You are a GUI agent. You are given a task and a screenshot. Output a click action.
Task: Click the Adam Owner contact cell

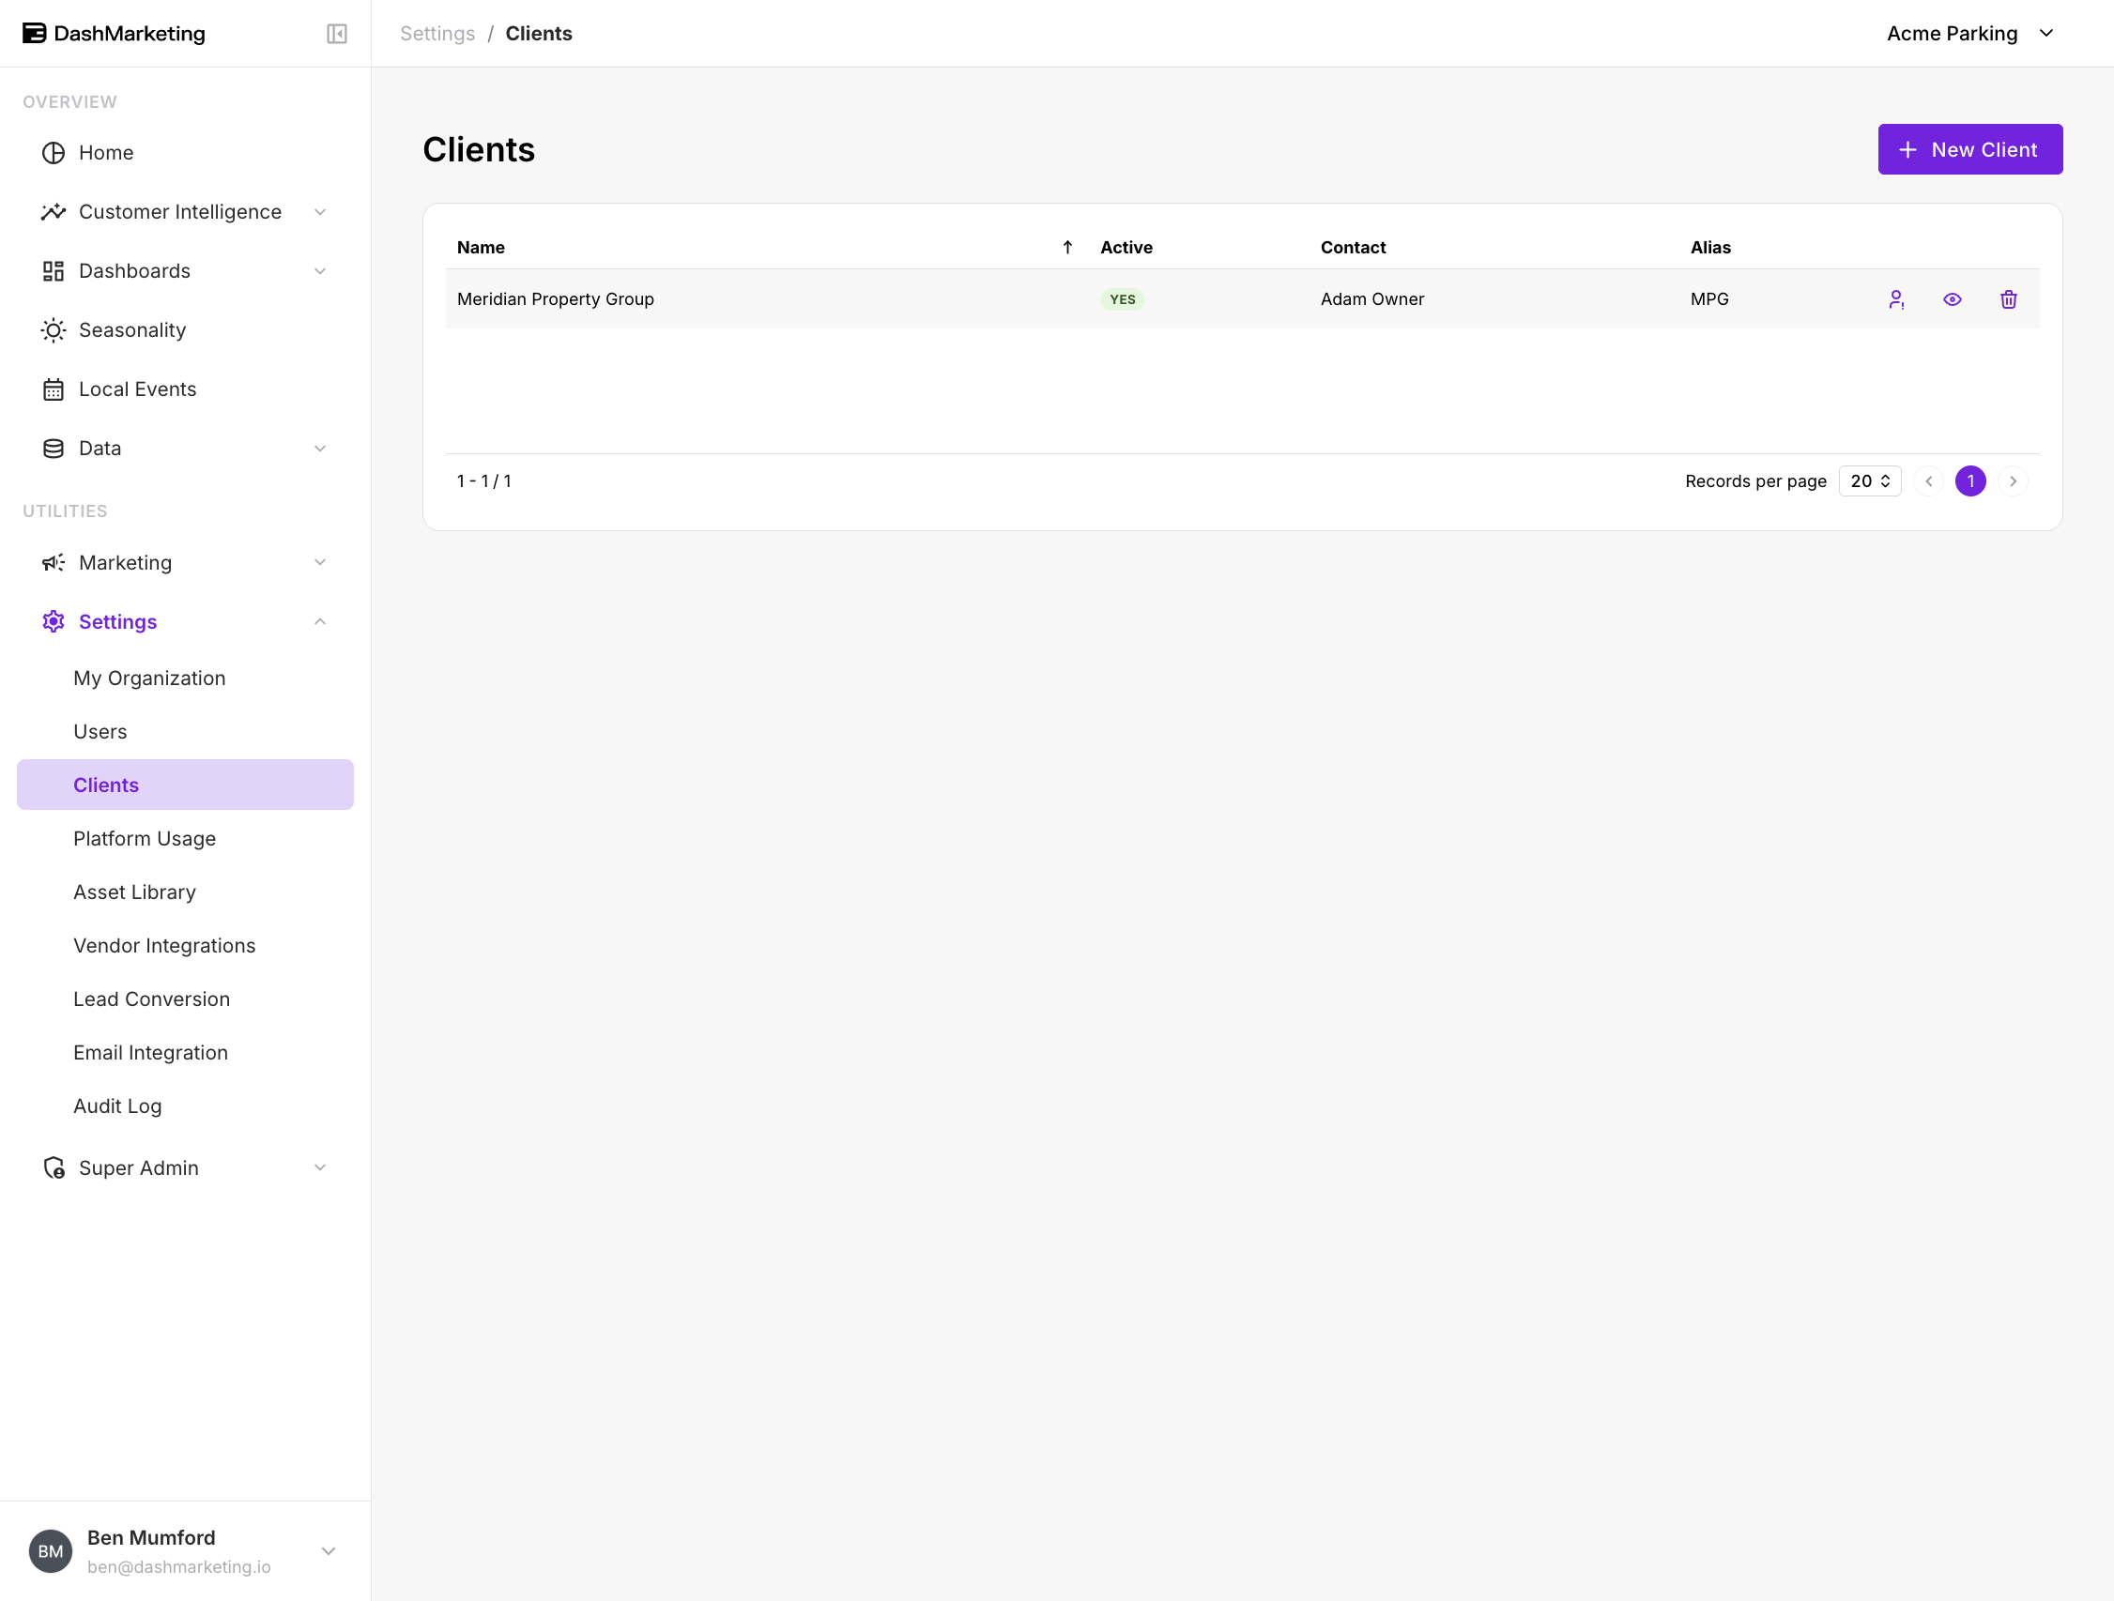tap(1371, 299)
